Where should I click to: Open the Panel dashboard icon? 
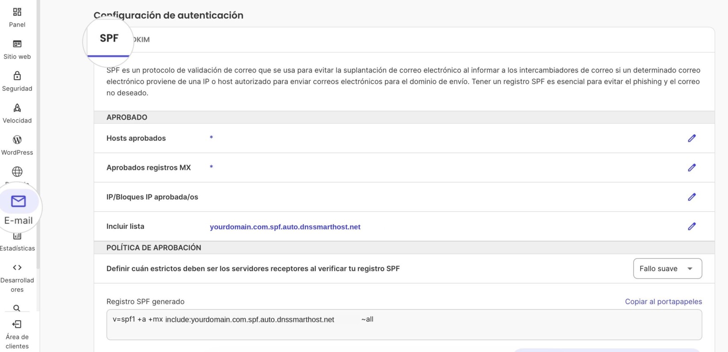tap(17, 12)
